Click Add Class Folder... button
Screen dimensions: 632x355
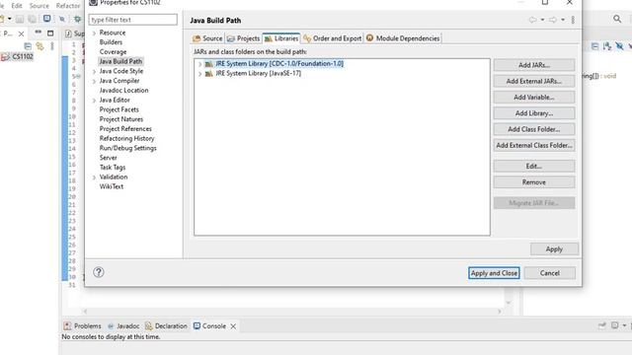tap(534, 129)
